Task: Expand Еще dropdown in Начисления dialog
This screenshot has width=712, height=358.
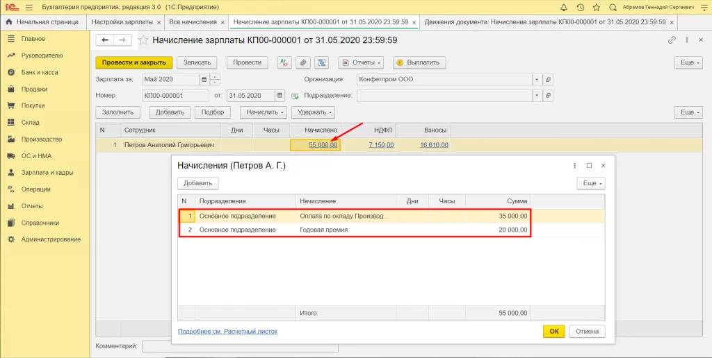Action: 591,184
